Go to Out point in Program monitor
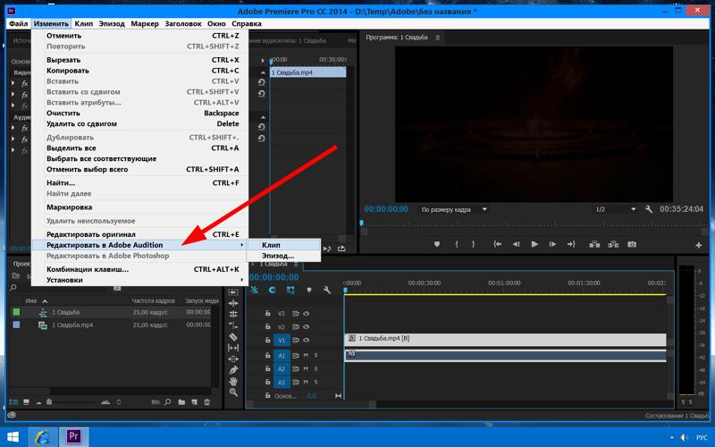This screenshot has width=715, height=447. point(571,244)
